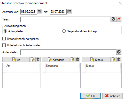Open calendar picker for start date
The width and height of the screenshot is (124, 101).
click(40, 12)
